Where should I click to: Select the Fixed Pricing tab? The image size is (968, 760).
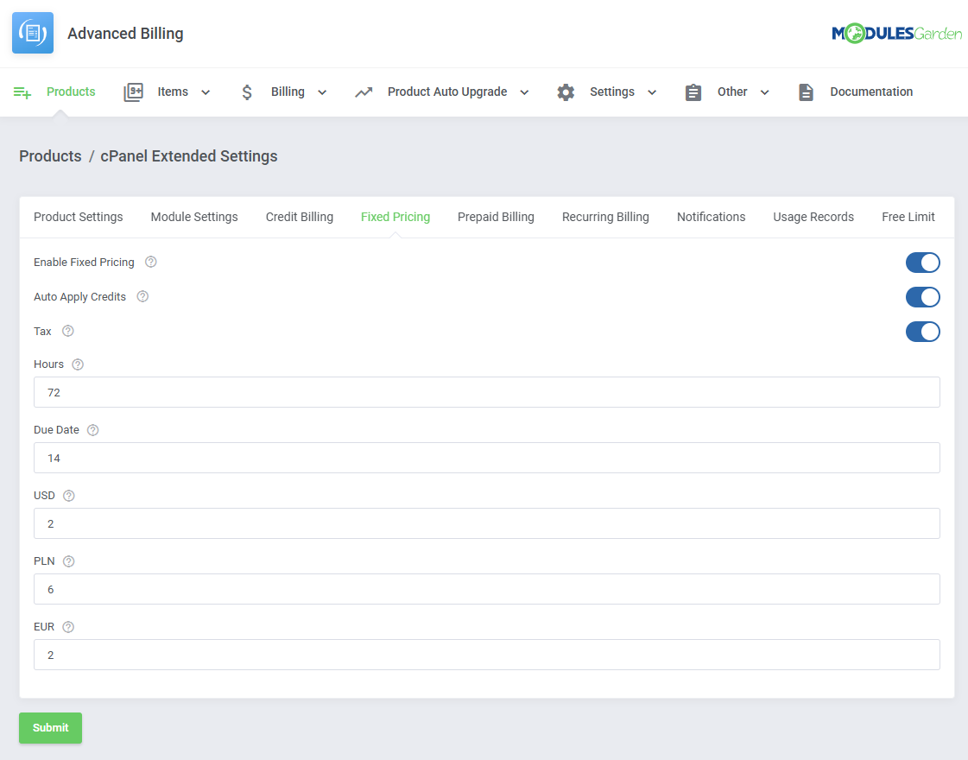coord(395,217)
